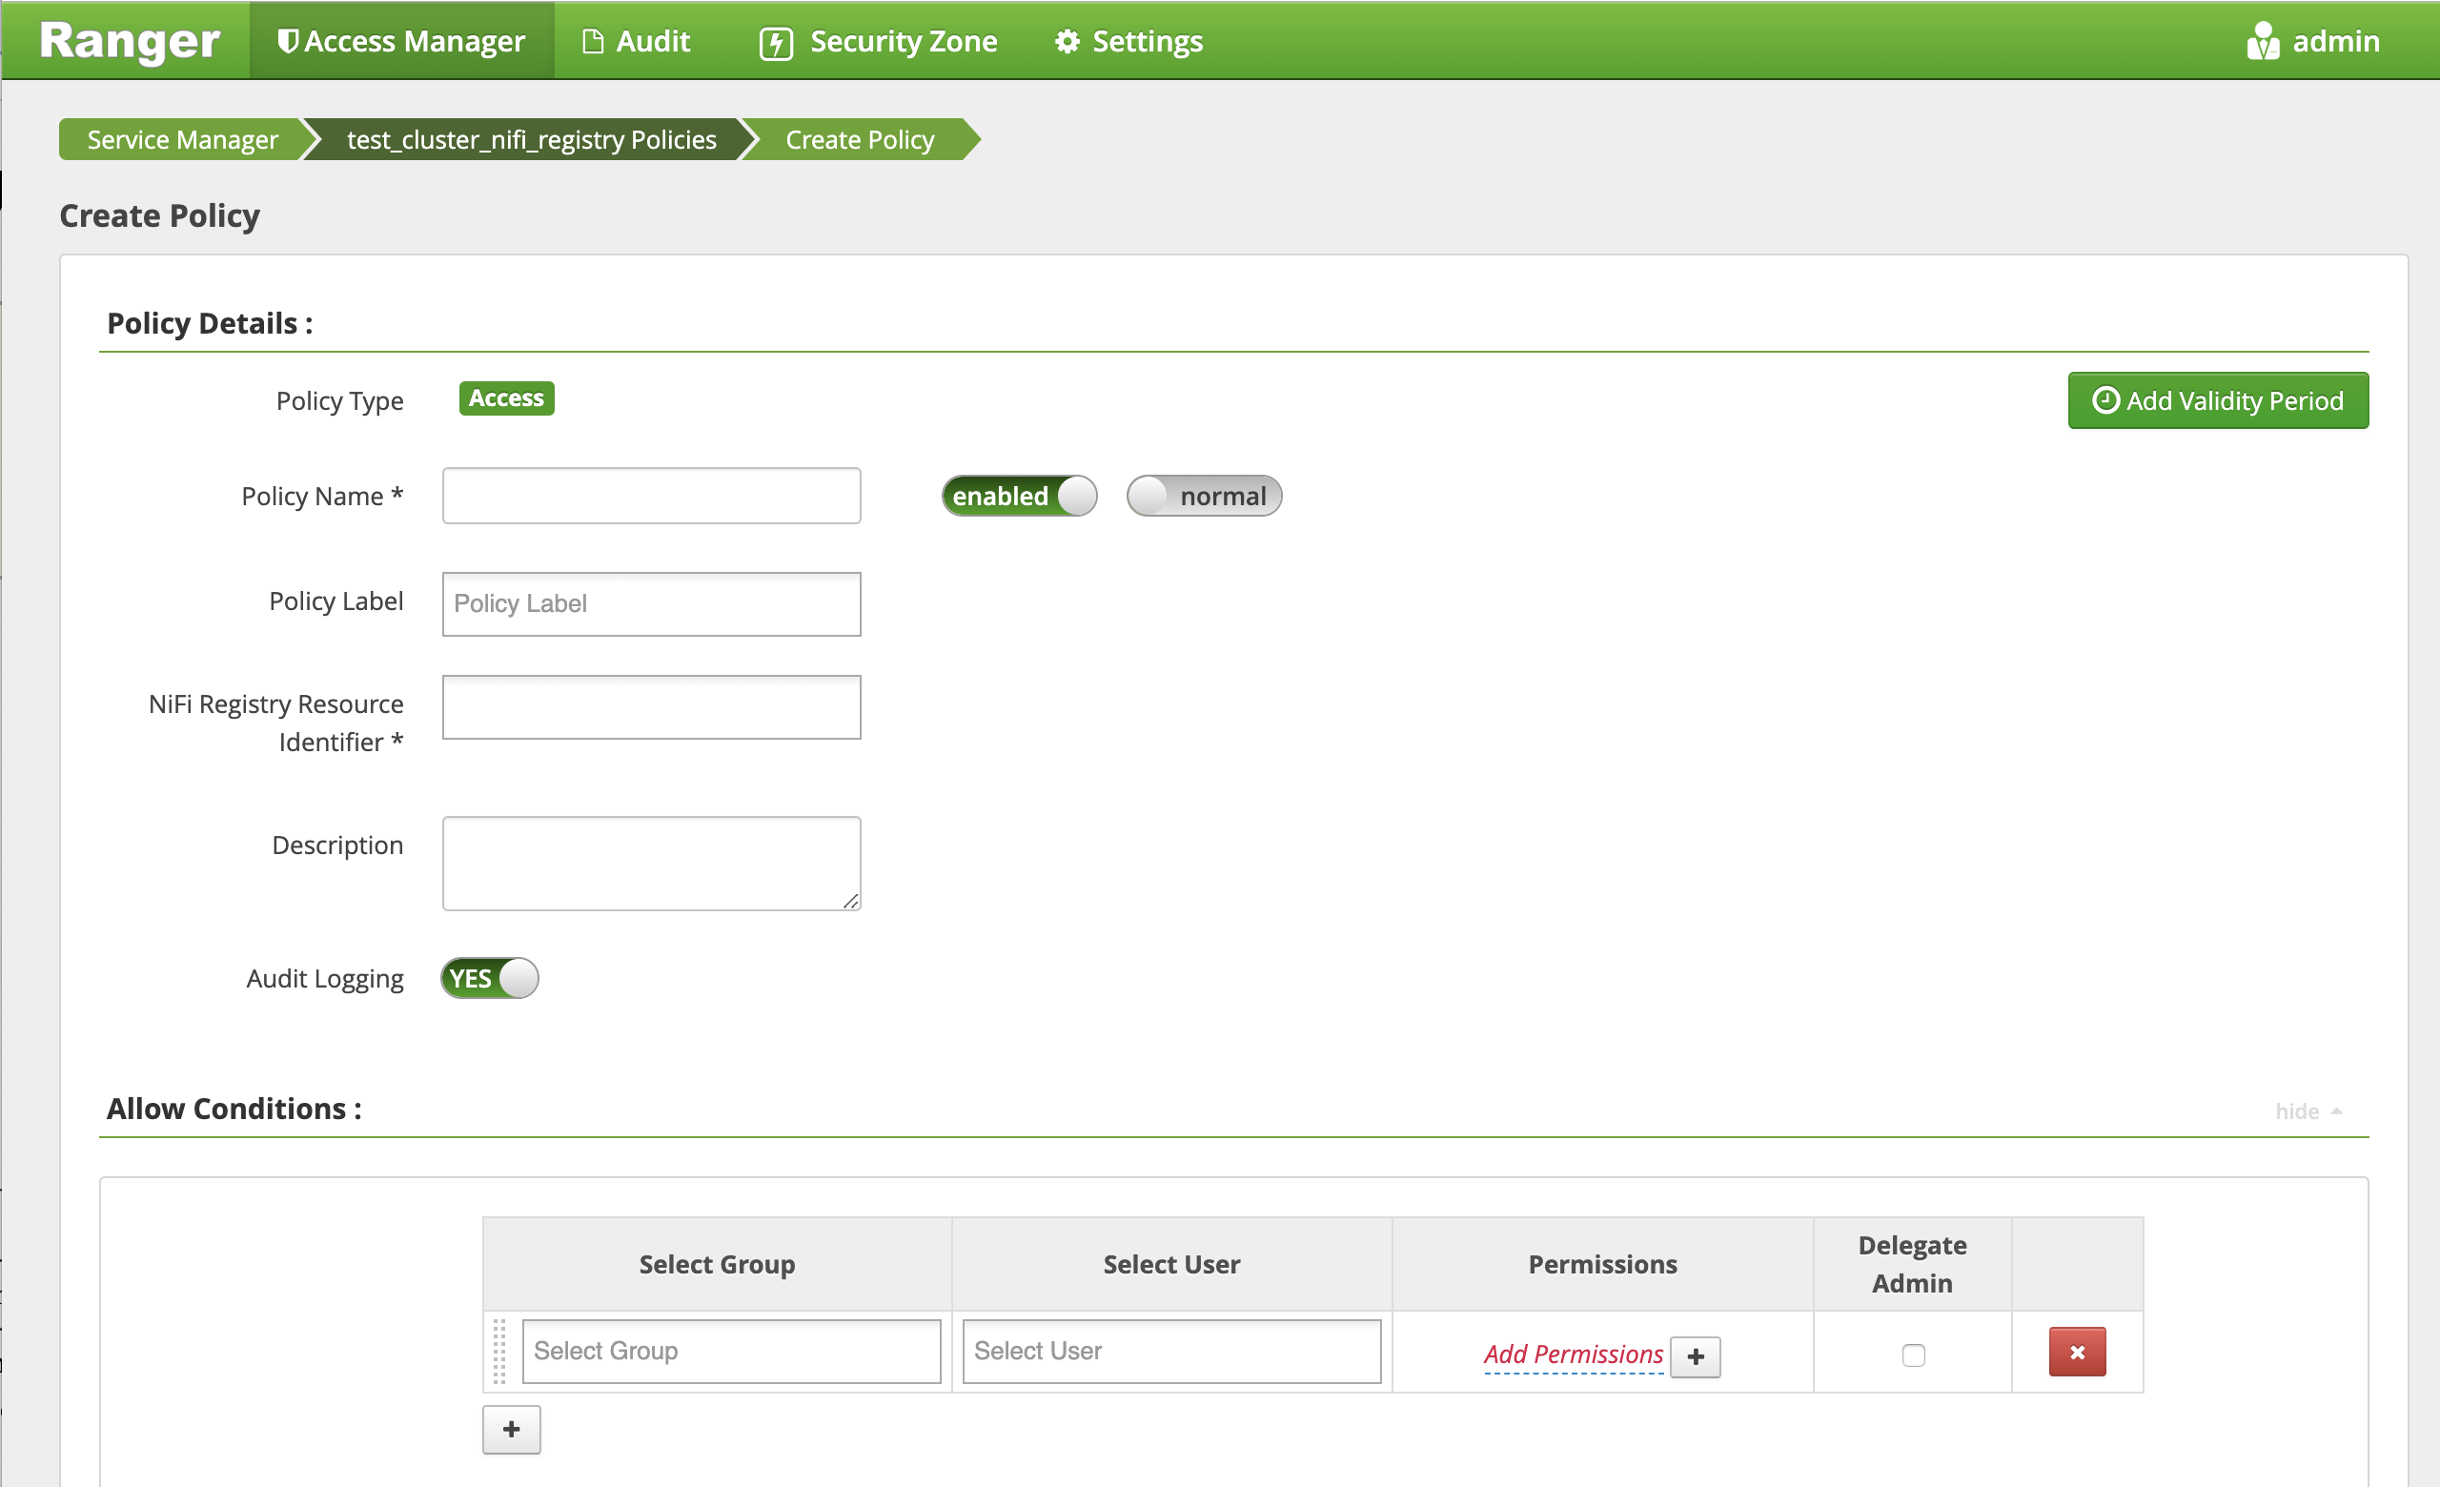Toggle the normal override switch
The image size is (2440, 1487).
[x=1204, y=495]
